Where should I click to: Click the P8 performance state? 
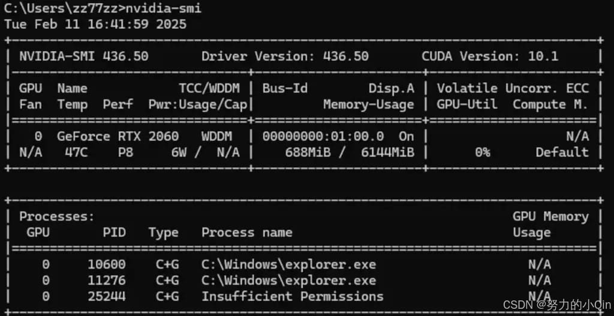pos(126,152)
